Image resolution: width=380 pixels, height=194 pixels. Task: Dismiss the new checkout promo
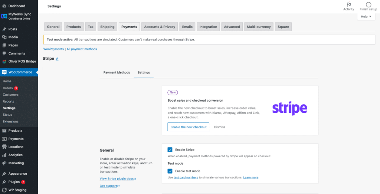(220, 127)
